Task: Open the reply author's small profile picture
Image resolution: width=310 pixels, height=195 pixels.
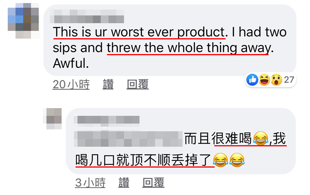Action: click(52, 119)
